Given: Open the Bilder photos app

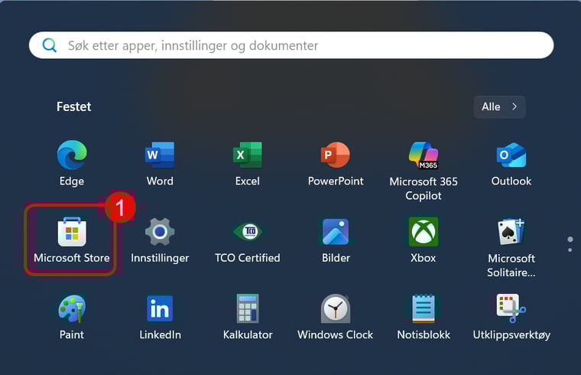Looking at the screenshot, I should click(x=336, y=240).
